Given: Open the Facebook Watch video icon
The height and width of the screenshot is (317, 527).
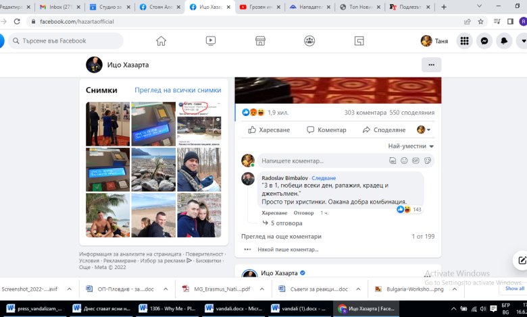Looking at the screenshot, I should (211, 41).
